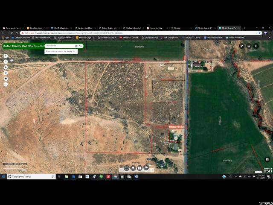Reload the browser page
The height and width of the screenshot is (205, 273).
click(x=12, y=33)
